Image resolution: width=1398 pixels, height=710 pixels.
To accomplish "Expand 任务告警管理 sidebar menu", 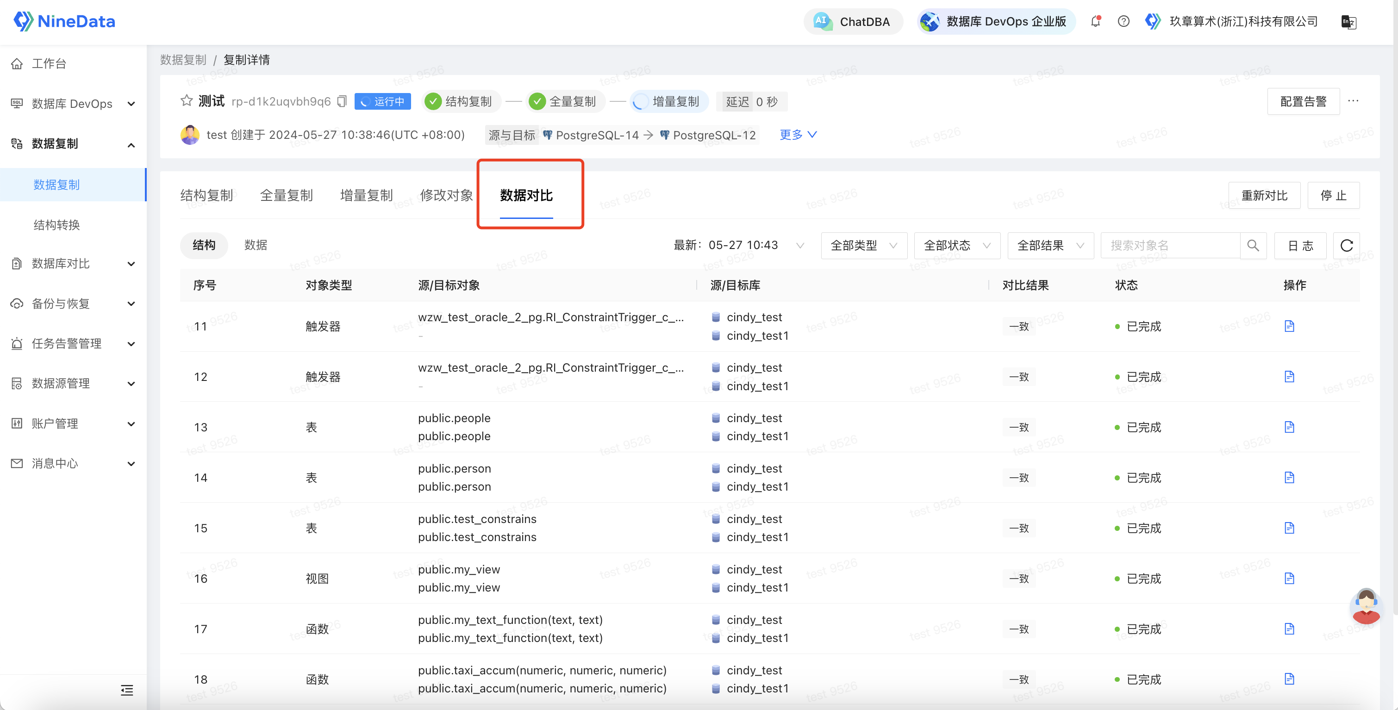I will [x=73, y=343].
